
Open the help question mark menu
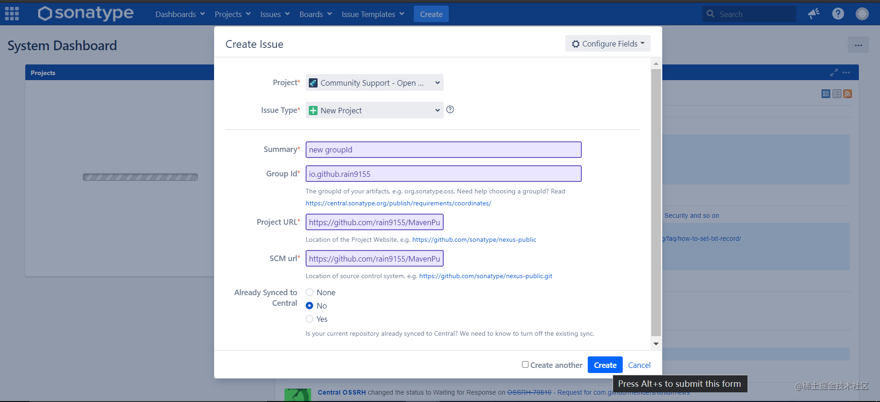tap(838, 14)
